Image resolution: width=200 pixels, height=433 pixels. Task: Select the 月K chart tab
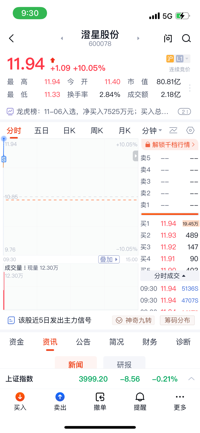tap(124, 131)
